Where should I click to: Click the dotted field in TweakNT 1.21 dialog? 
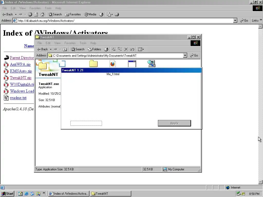click(x=86, y=123)
